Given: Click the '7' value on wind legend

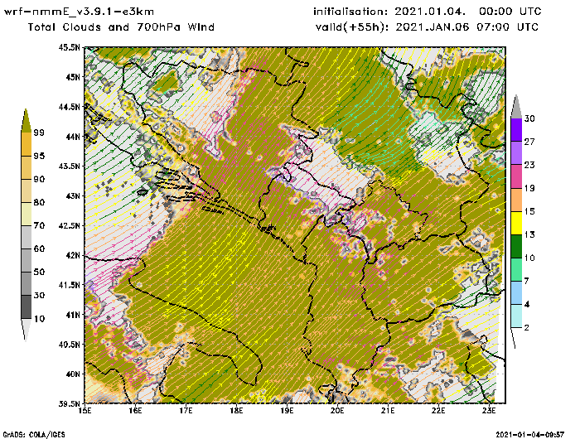Looking at the screenshot, I should tap(527, 281).
